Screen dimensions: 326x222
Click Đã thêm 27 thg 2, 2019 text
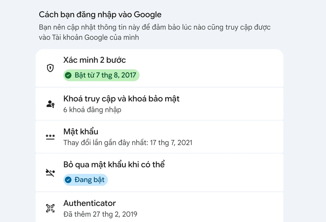click(x=100, y=214)
